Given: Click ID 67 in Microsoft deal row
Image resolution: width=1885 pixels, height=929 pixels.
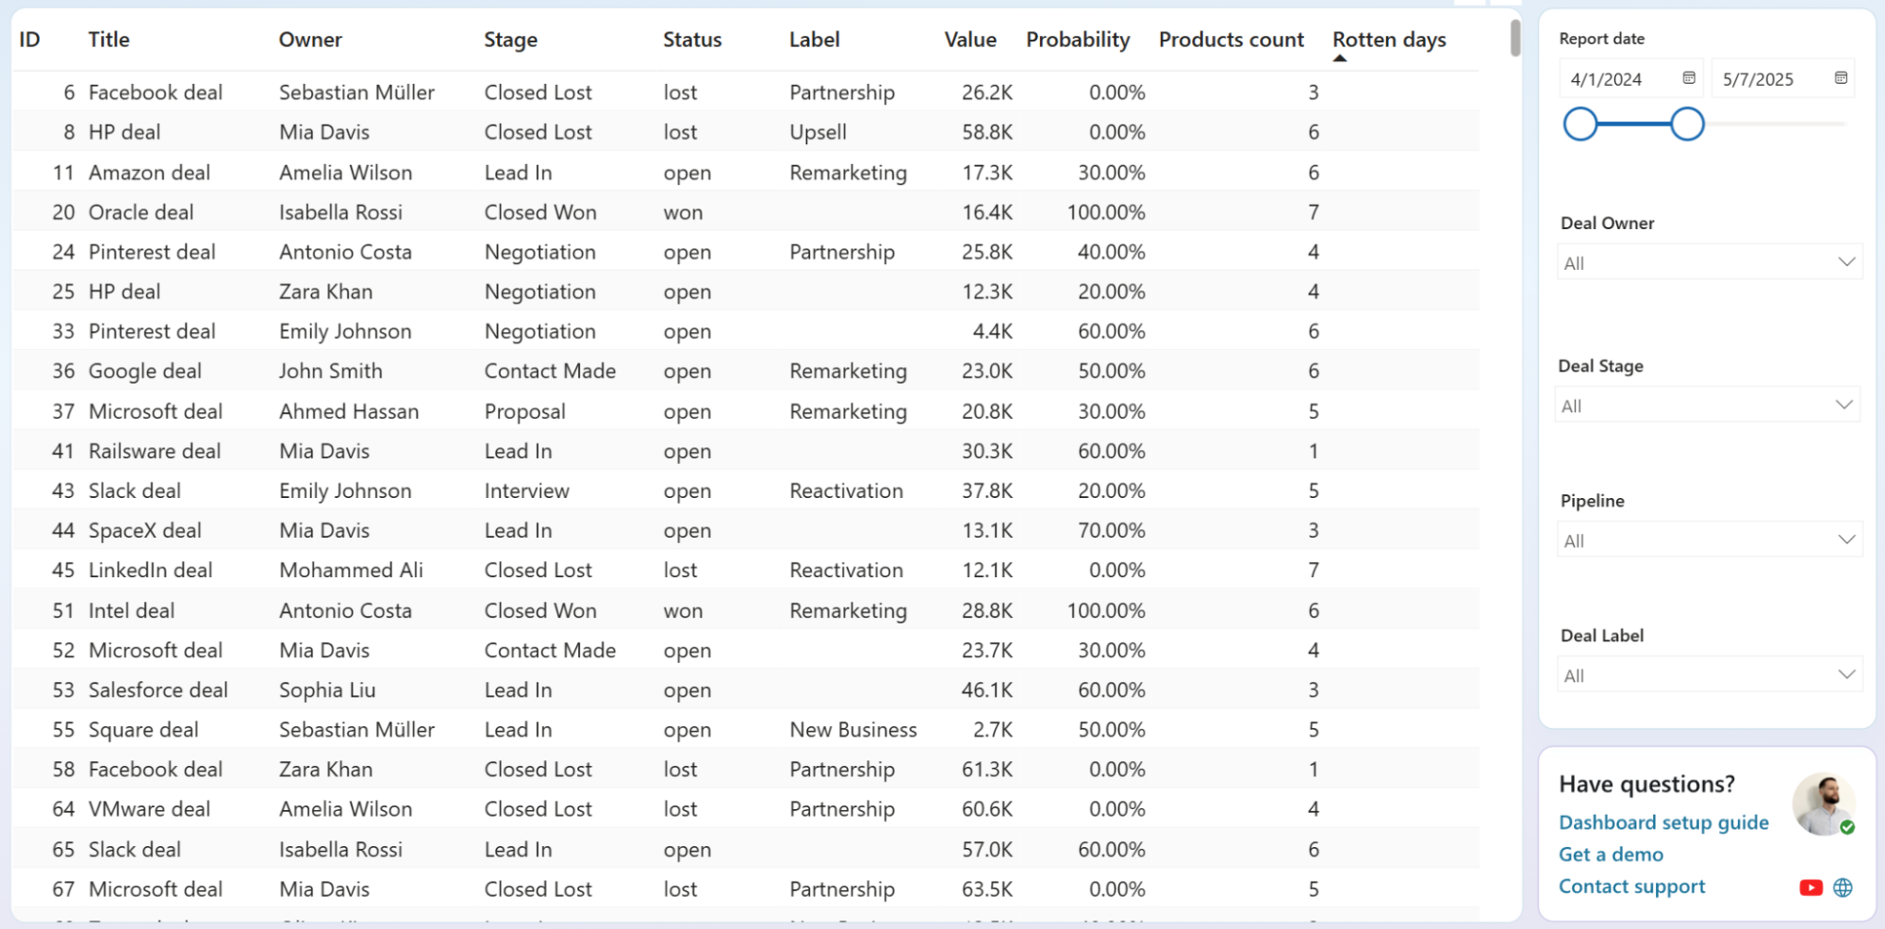Looking at the screenshot, I should coord(63,889).
